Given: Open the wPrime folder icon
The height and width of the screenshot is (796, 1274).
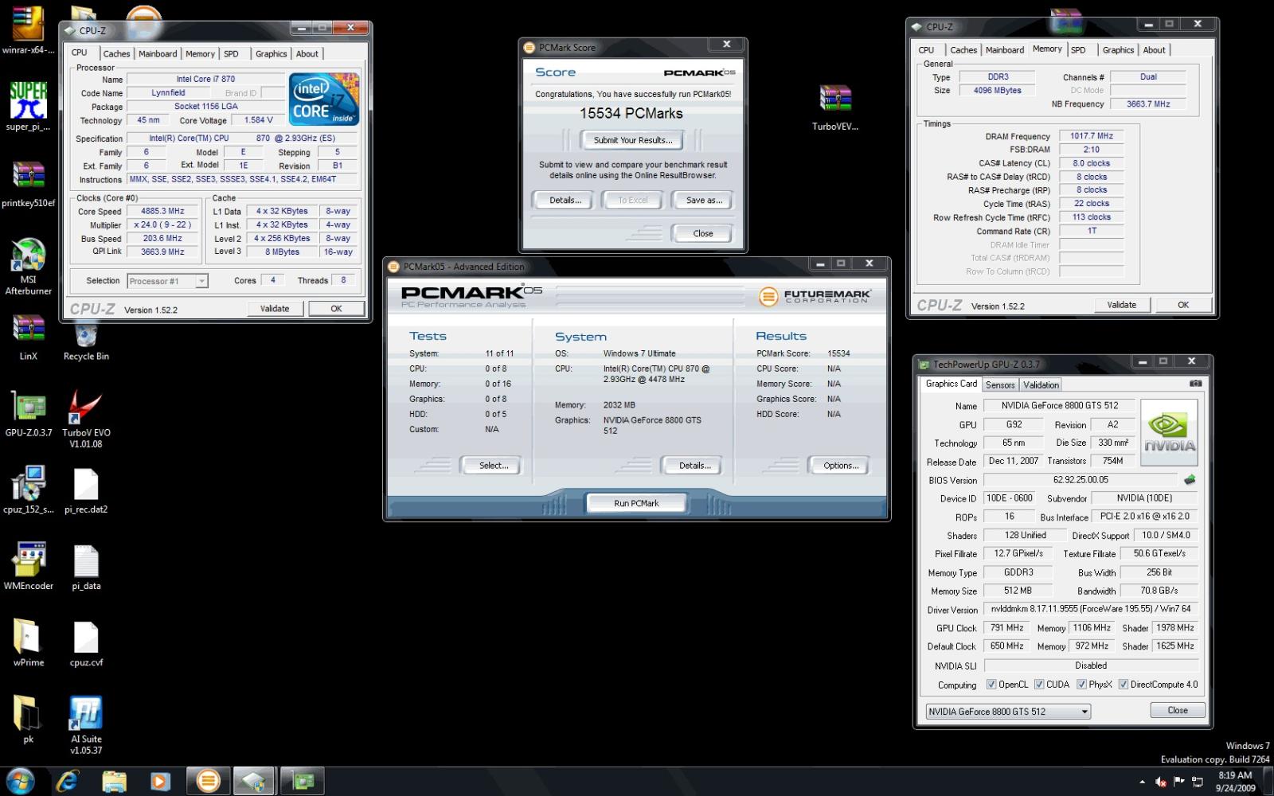Looking at the screenshot, I should (x=28, y=642).
